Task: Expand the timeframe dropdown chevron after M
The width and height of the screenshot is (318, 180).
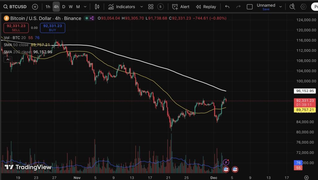Action: click(85, 7)
